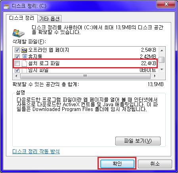Image resolution: width=178 pixels, height=173 pixels.
Task: Select the 오프라인 웹 페이지 folder icon
Action: (24, 50)
